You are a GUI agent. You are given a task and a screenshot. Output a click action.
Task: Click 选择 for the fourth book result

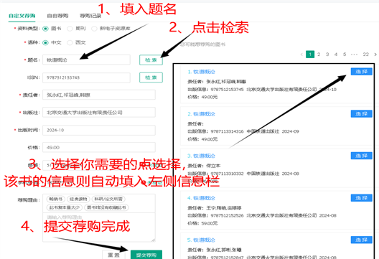click(x=361, y=198)
